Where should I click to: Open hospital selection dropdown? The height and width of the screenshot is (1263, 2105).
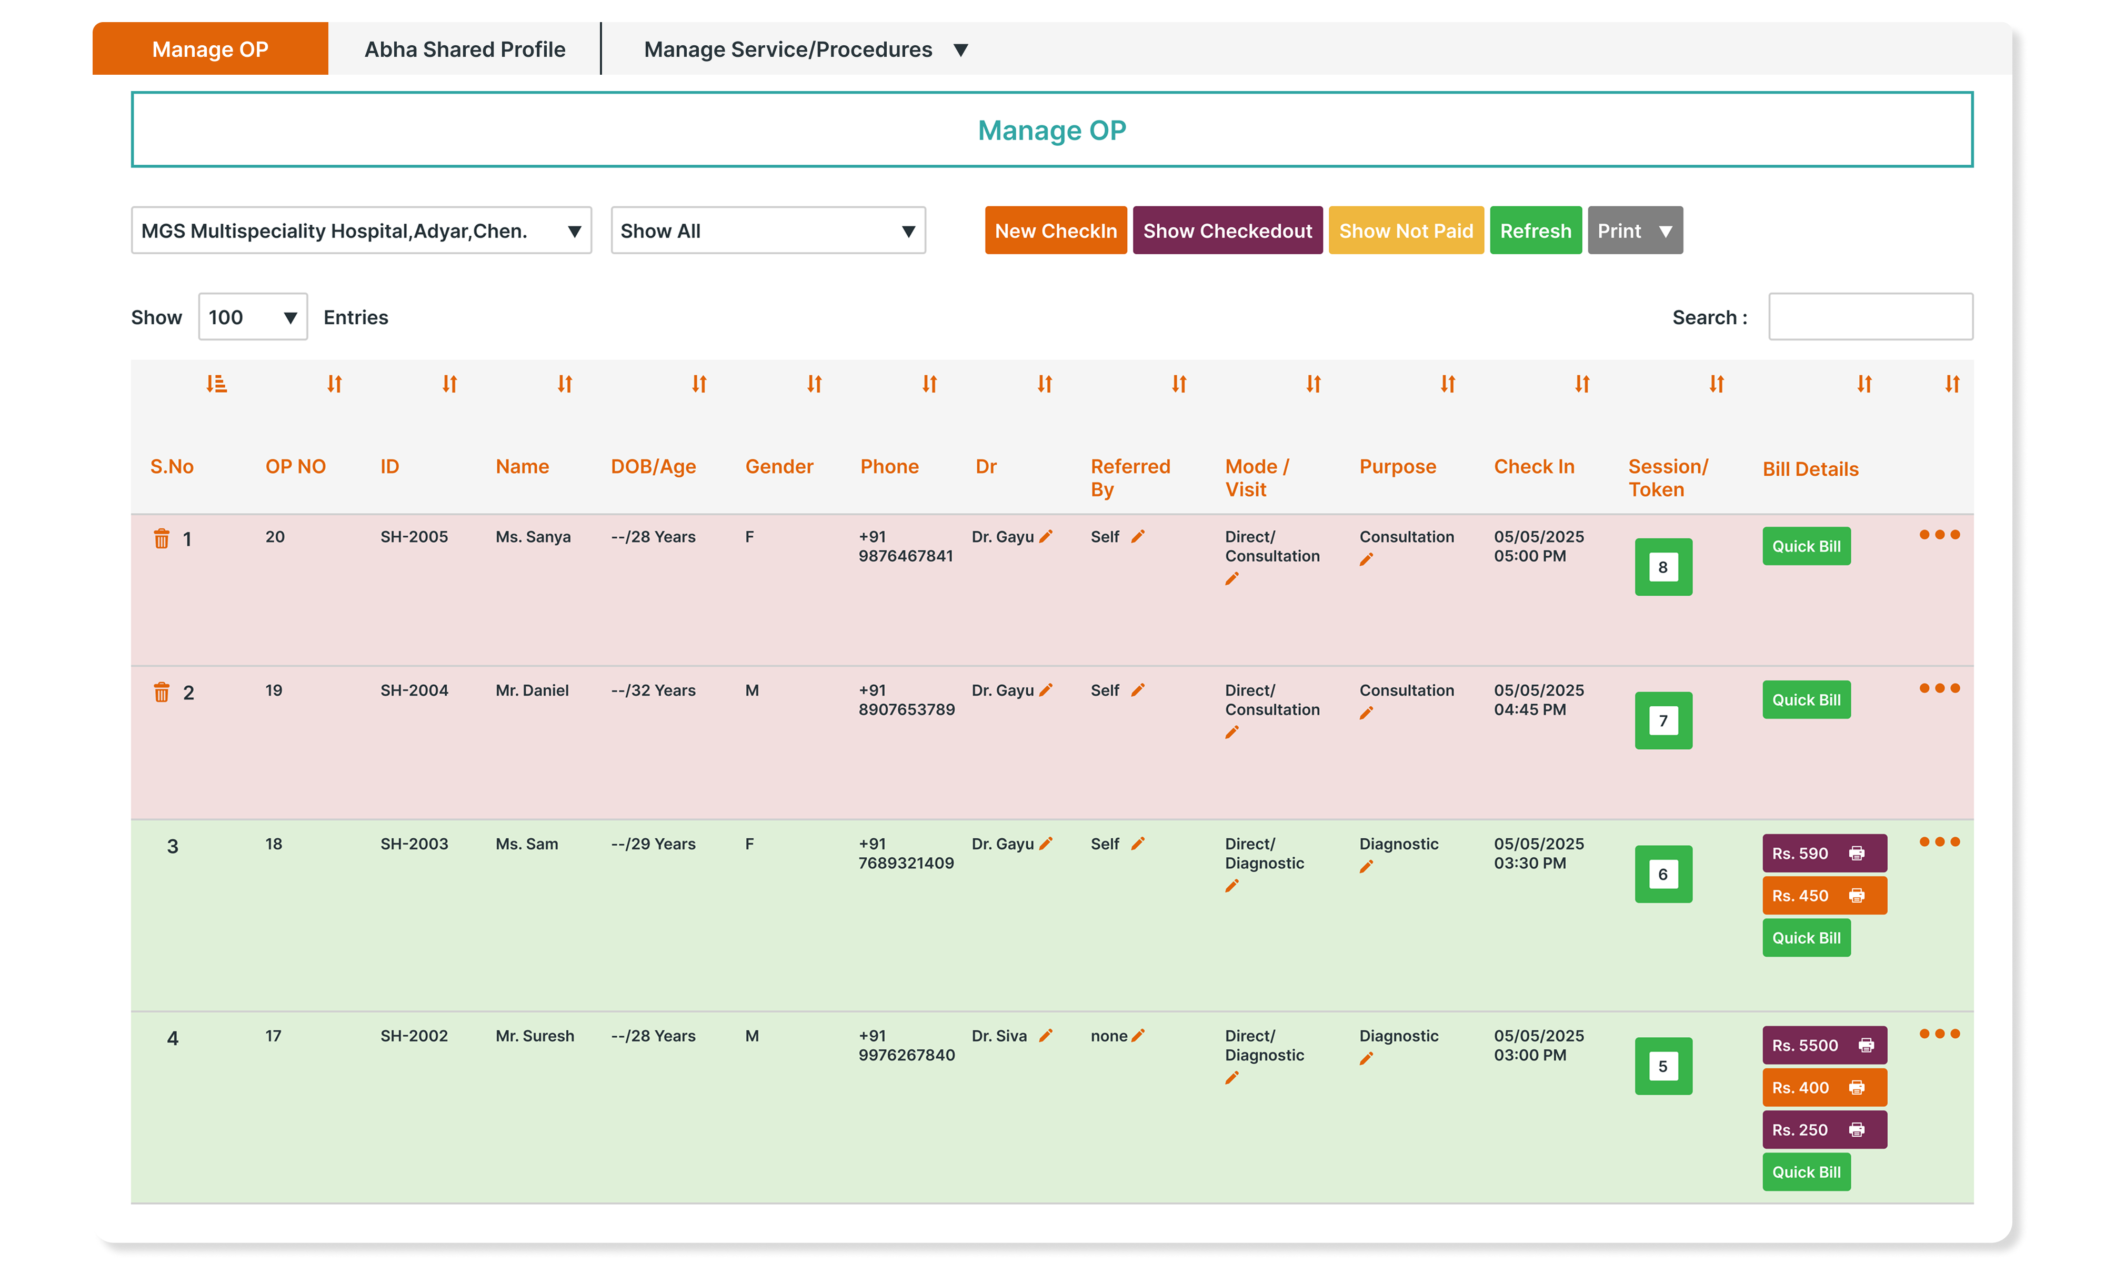click(x=361, y=230)
